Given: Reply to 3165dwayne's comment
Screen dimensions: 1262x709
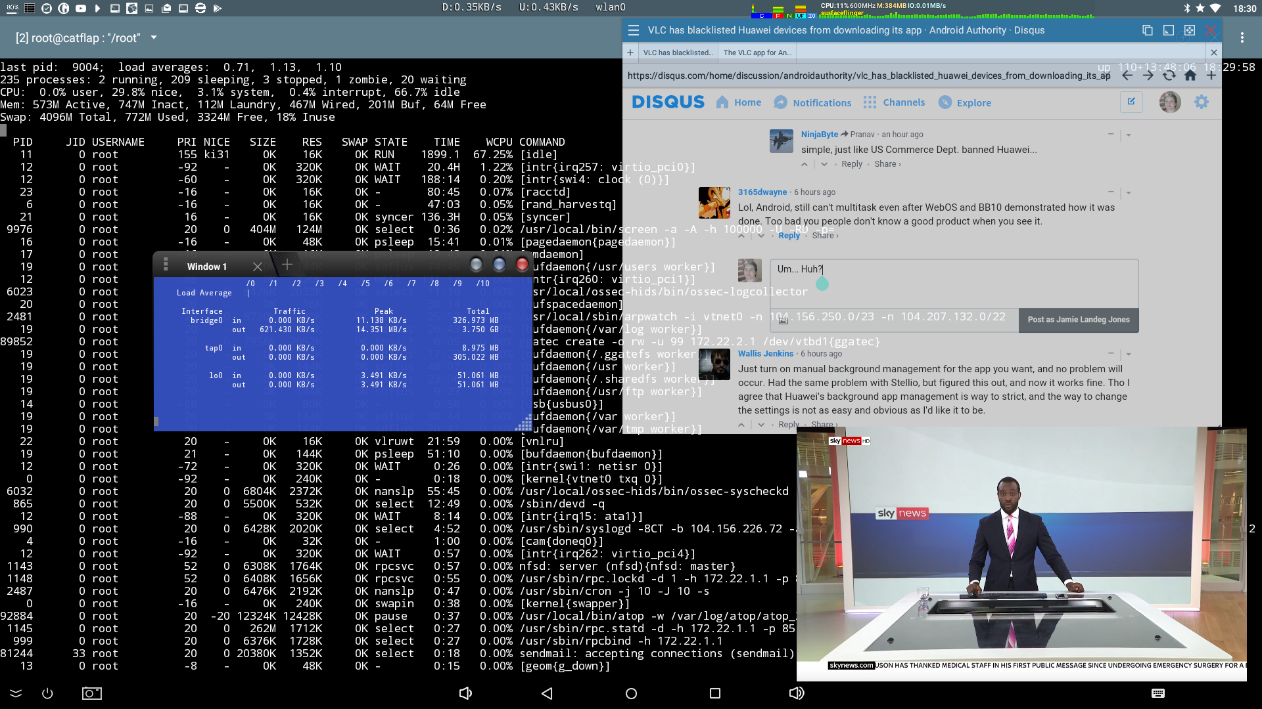Looking at the screenshot, I should tap(789, 236).
